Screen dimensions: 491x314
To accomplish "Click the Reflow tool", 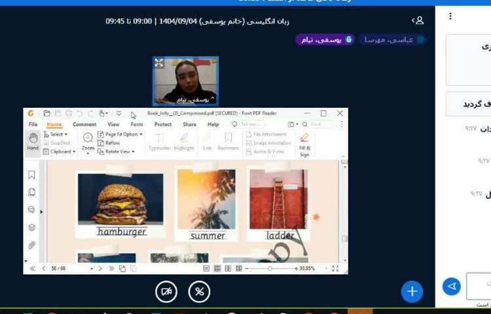I will 109,143.
